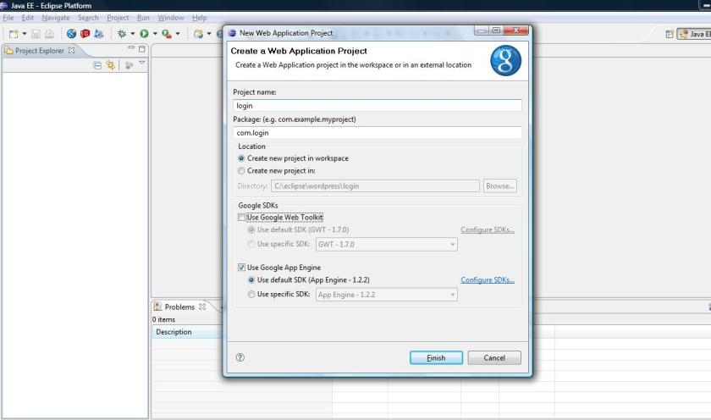Click the Deploy App Engine Project icon

(x=100, y=34)
